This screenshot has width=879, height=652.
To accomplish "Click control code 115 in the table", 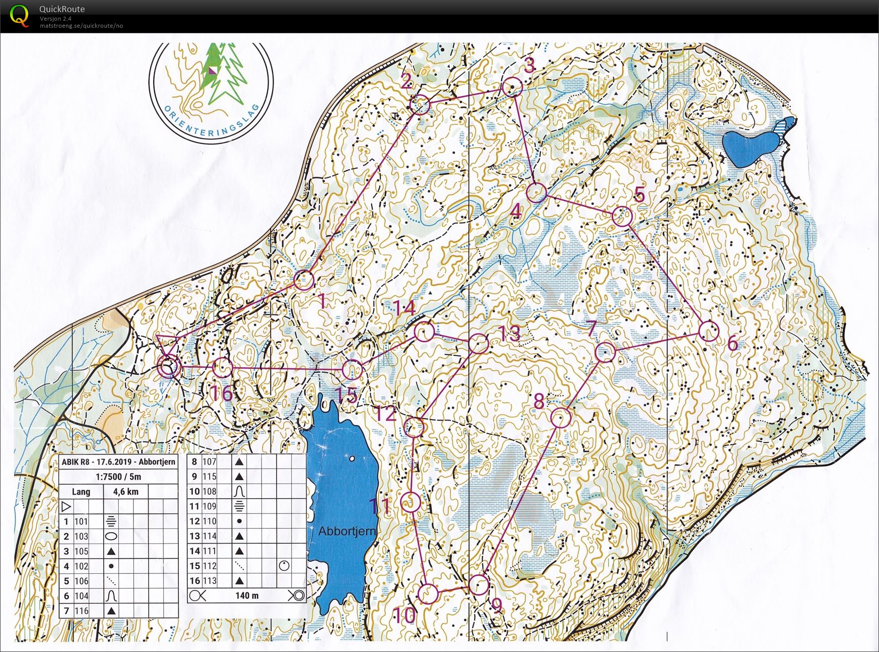I will pos(210,476).
